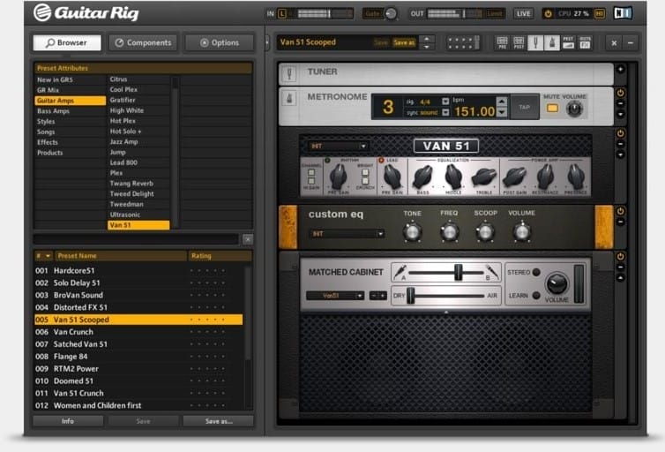Toggle the Crunch switch on Van 51
The height and width of the screenshot is (452, 665).
(365, 181)
